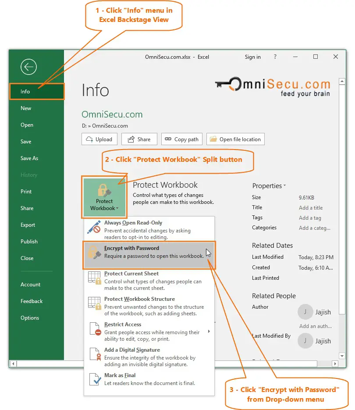This screenshot has height=410, width=355.
Task: Choose Protect Workbook Structure option
Action: (149, 306)
